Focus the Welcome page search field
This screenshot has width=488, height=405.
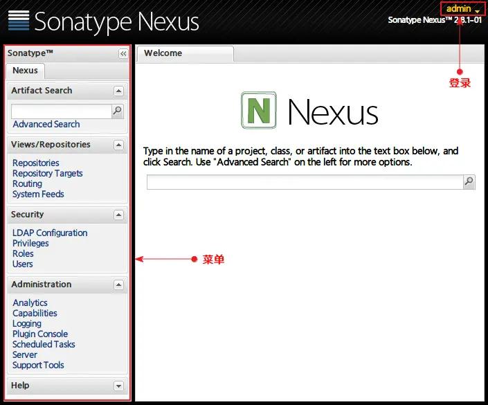tap(305, 182)
